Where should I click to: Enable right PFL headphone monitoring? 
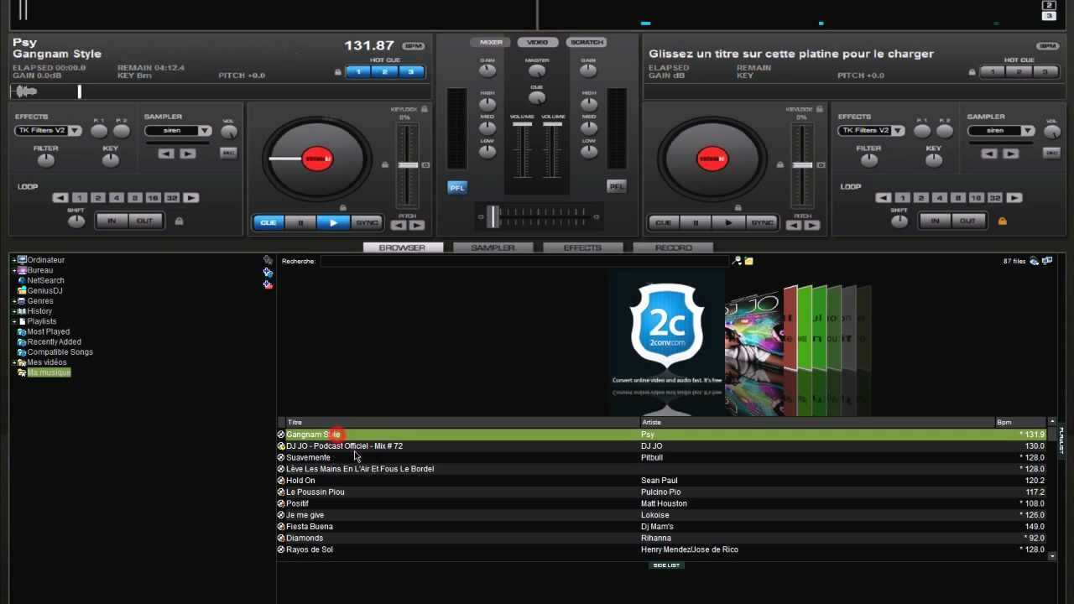coord(617,186)
